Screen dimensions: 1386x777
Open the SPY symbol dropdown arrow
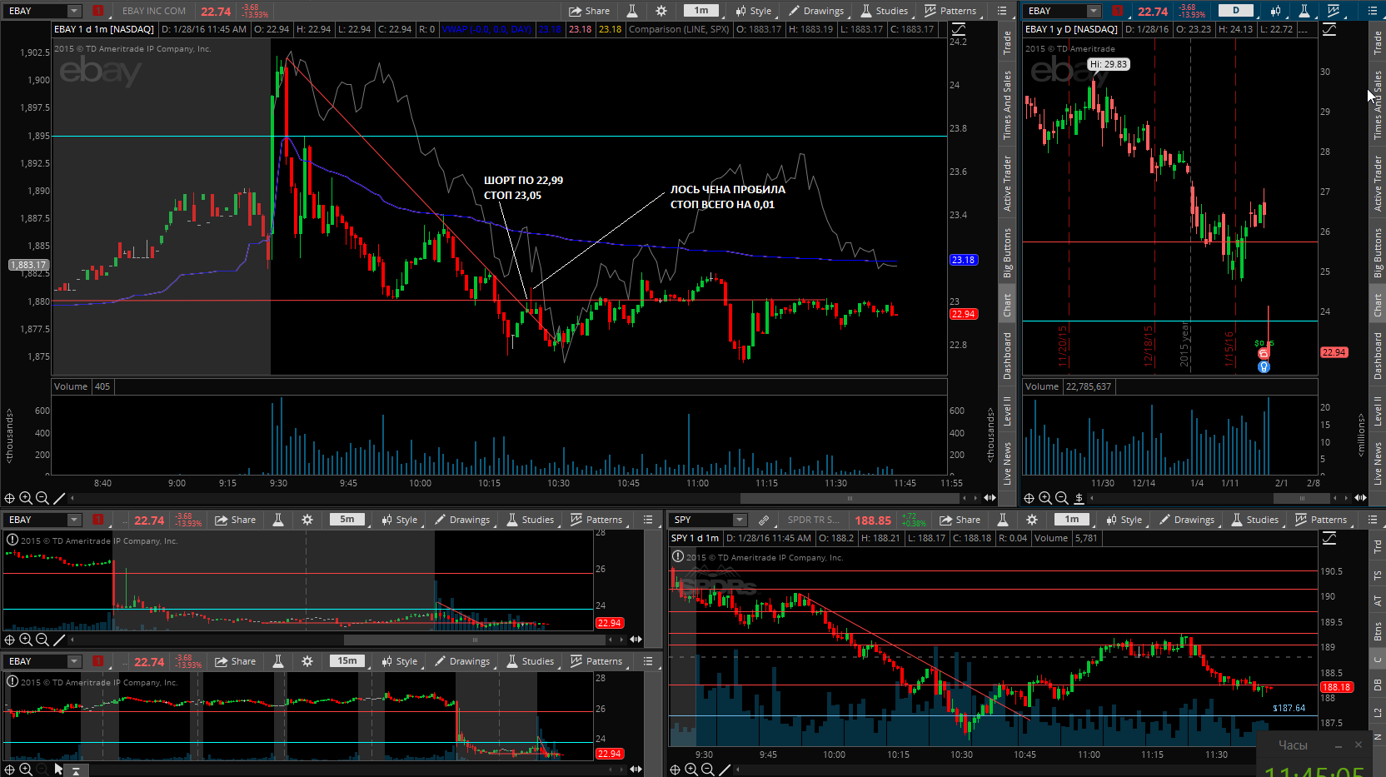[x=739, y=520]
